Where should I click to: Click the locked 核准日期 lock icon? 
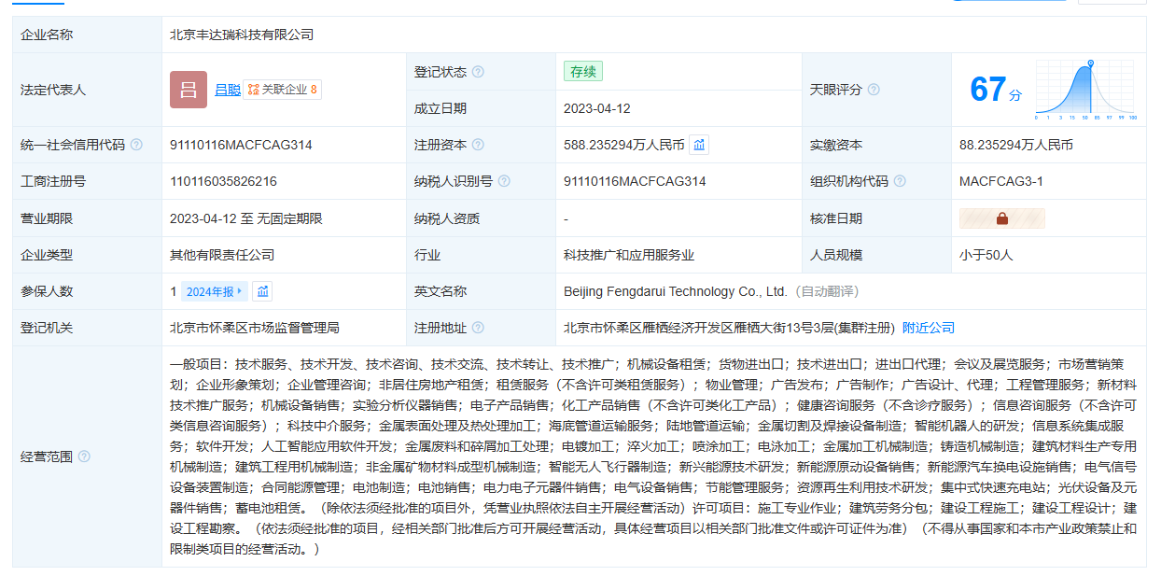(1002, 218)
